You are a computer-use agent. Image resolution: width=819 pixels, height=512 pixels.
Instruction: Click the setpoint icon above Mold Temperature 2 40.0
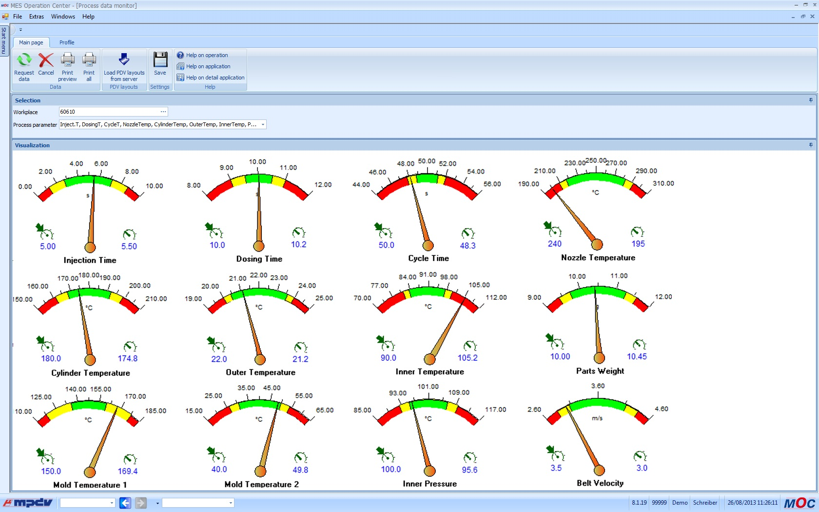(x=216, y=454)
